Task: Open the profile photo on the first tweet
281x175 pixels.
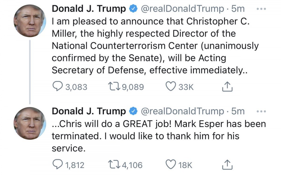Action: pos(30,21)
